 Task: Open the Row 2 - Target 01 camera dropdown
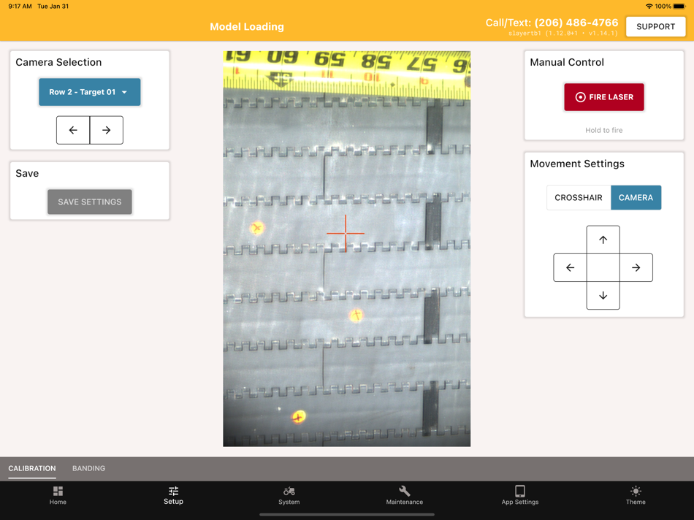[x=89, y=92]
